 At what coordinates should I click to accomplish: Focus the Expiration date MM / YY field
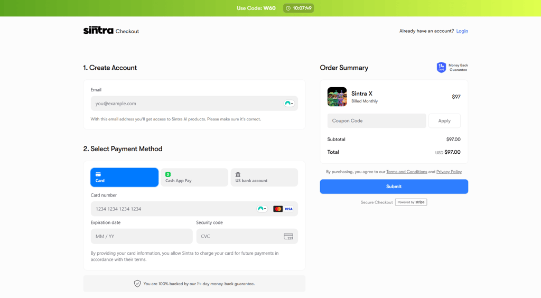pyautogui.click(x=142, y=236)
